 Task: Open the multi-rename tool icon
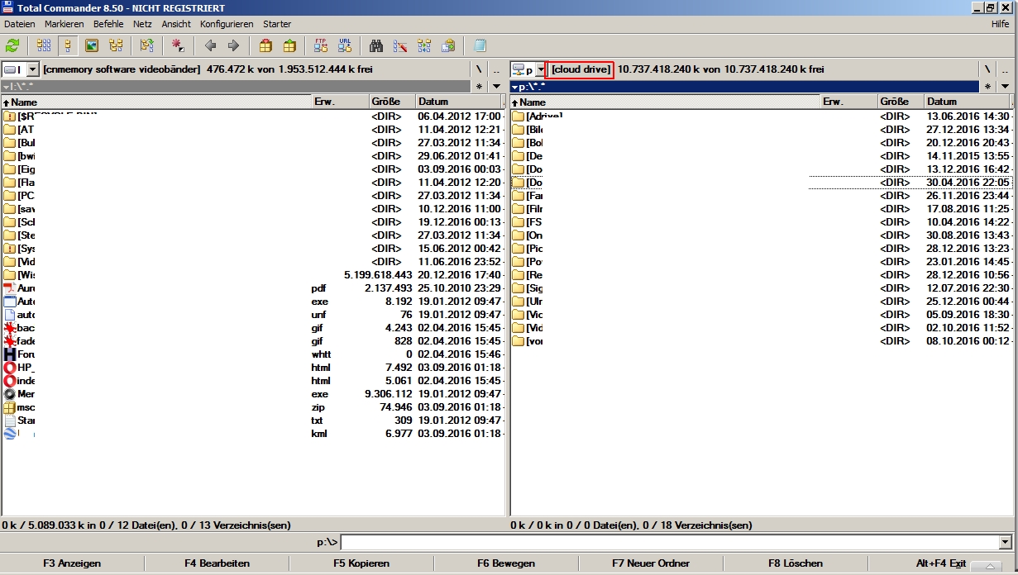coord(400,45)
